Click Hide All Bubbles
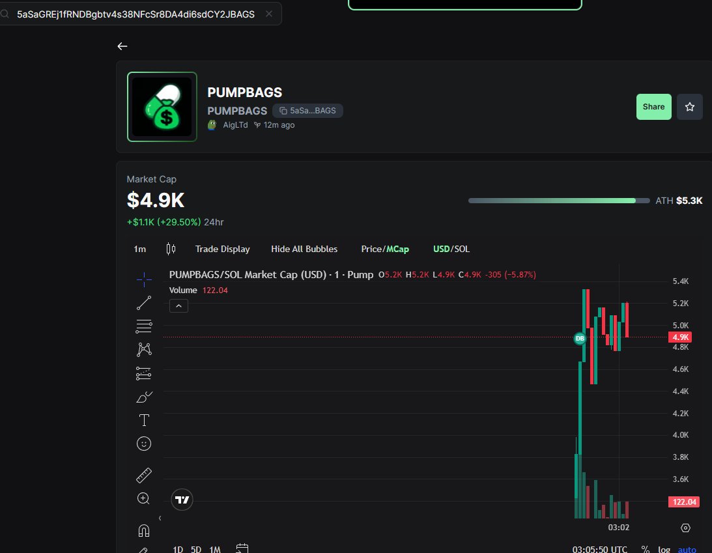Viewport: 712px width, 553px height. point(304,249)
